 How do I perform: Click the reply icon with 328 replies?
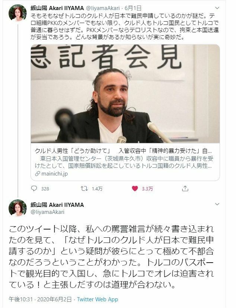34,189
